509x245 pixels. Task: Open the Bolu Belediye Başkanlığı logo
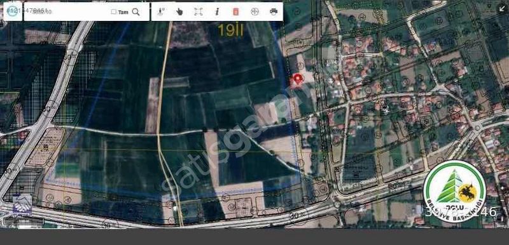pyautogui.click(x=454, y=191)
